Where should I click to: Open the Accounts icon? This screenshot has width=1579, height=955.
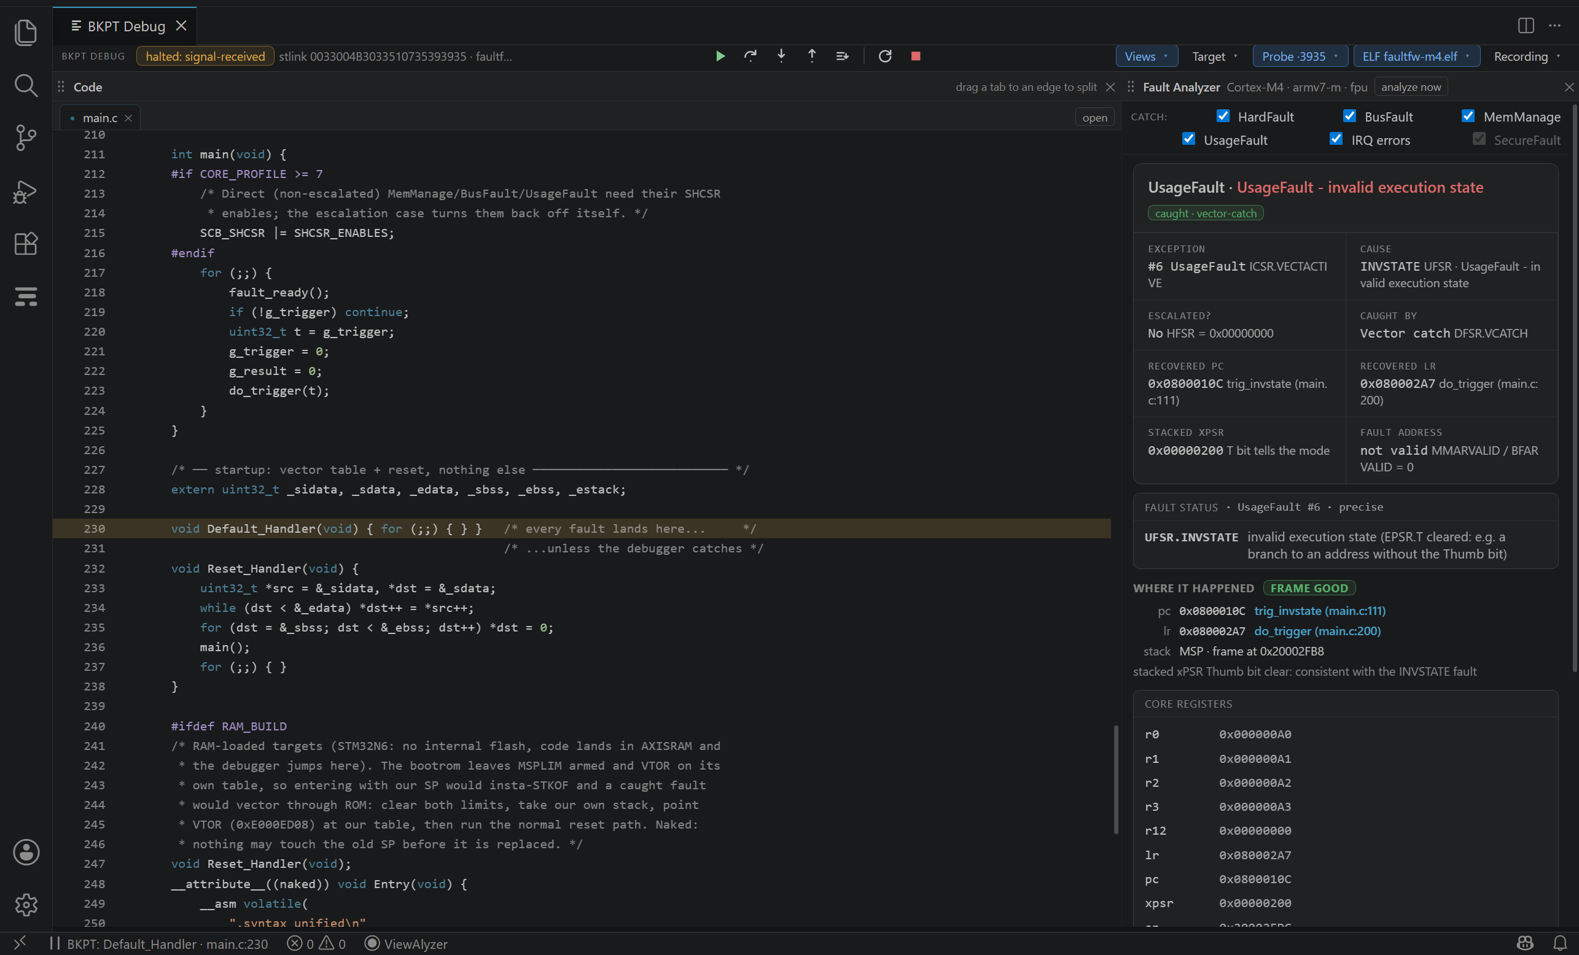[26, 853]
